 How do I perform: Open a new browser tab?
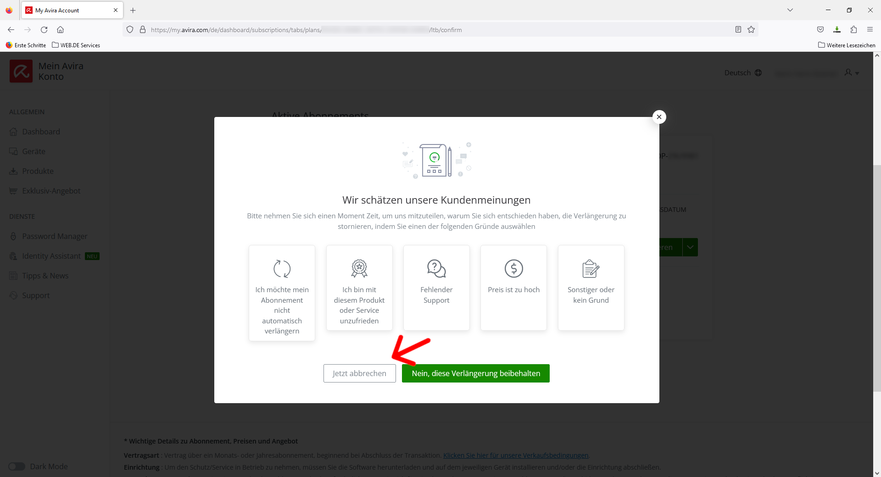coord(133,10)
